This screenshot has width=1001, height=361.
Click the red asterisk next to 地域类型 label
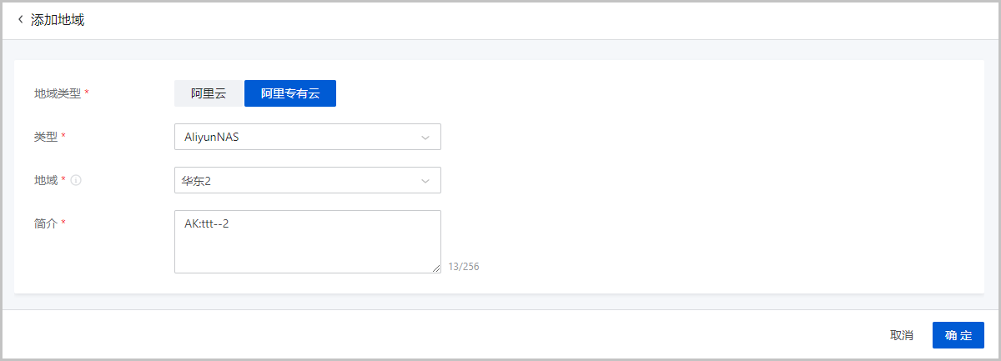tap(87, 93)
